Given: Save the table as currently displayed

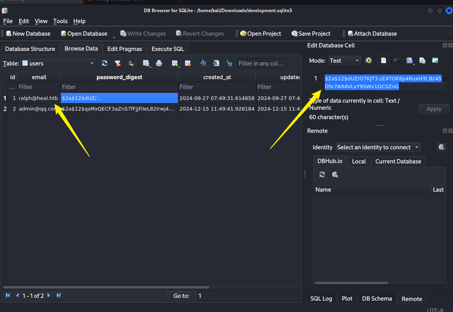Looking at the screenshot, I should [146, 63].
